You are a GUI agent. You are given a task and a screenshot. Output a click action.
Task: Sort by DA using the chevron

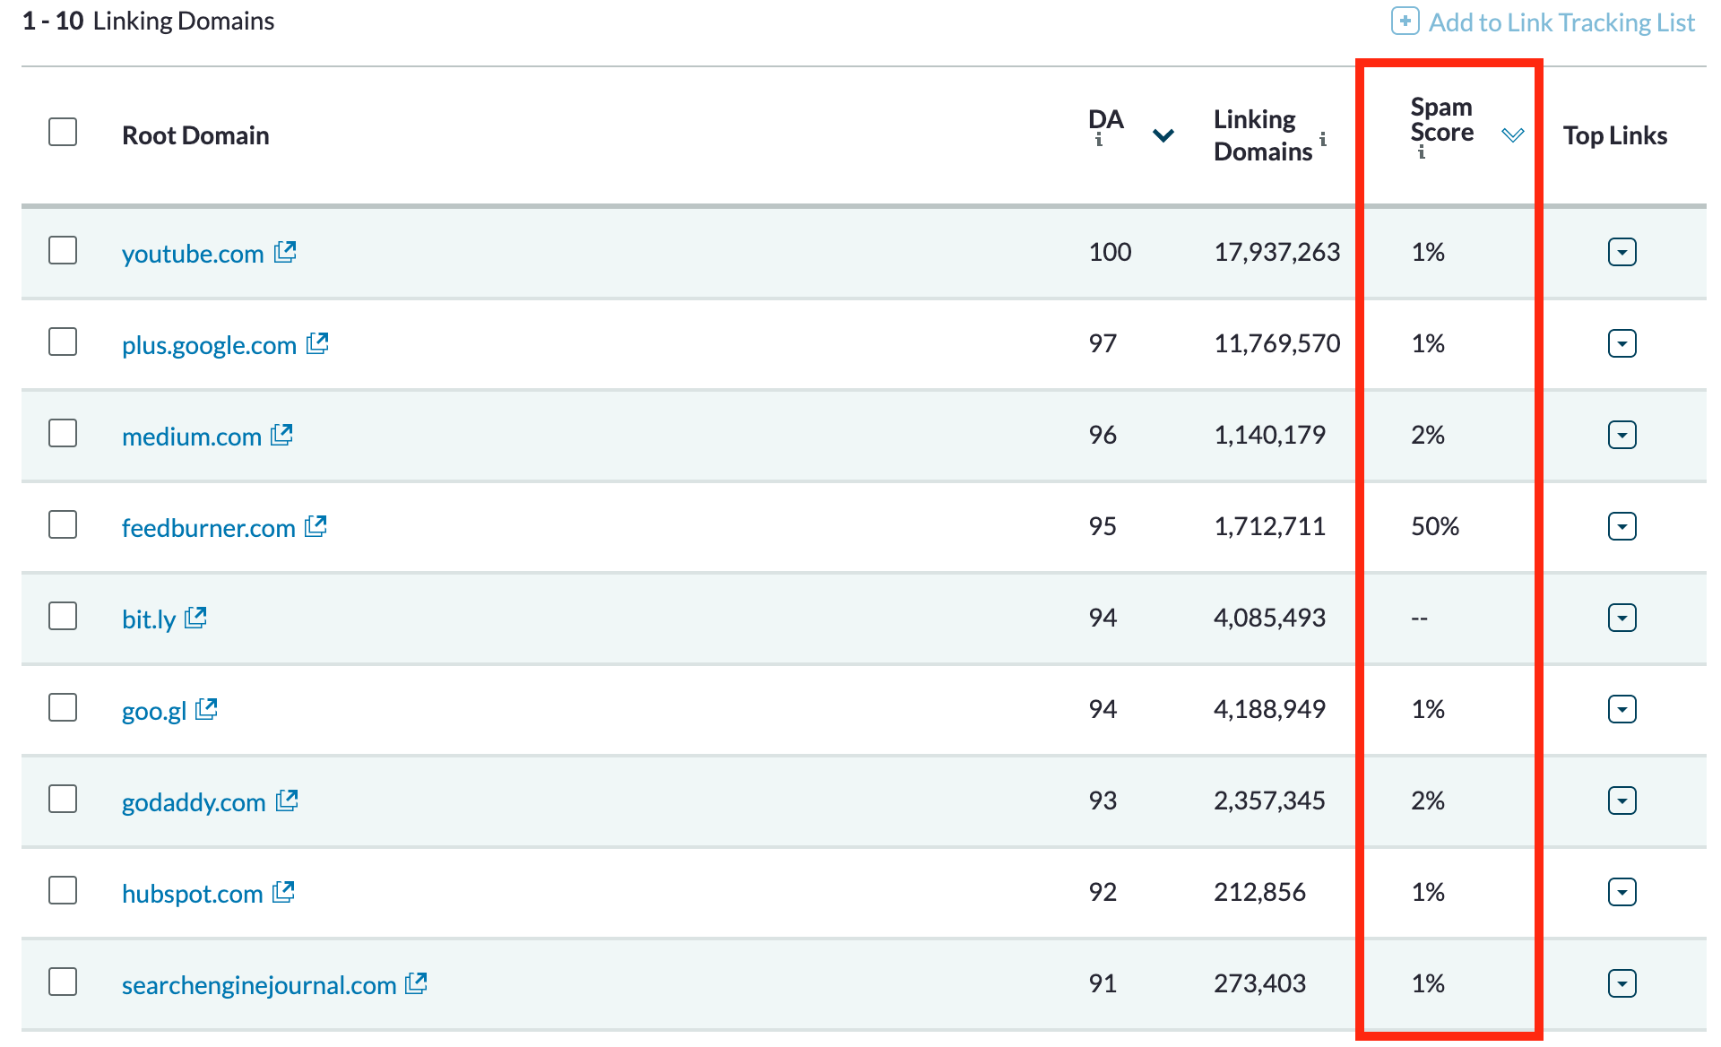click(x=1163, y=135)
